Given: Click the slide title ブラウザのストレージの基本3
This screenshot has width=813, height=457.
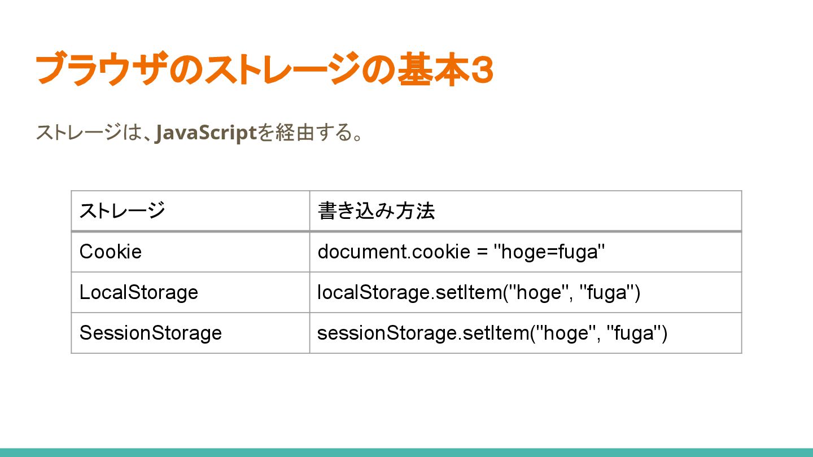Looking at the screenshot, I should point(264,70).
